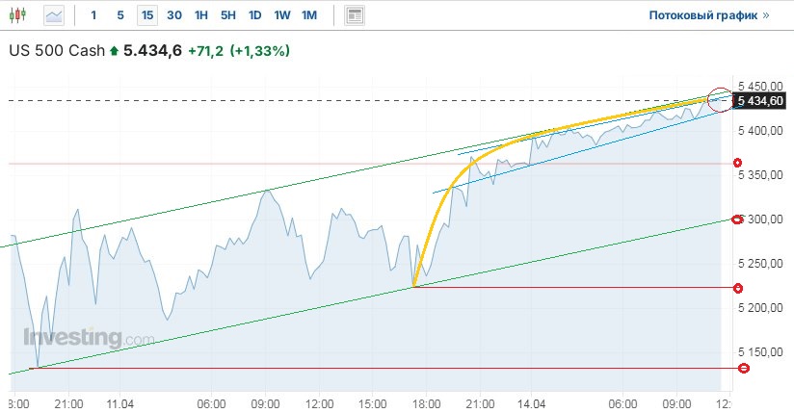Click the red marker near 5 130 level
794x413 pixels.
(744, 368)
